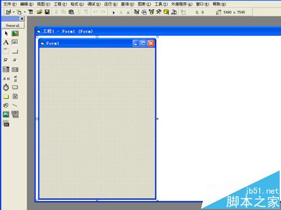Click the Add Form toolbar icon
This screenshot has height=210, width=281.
pyautogui.click(x=19, y=12)
